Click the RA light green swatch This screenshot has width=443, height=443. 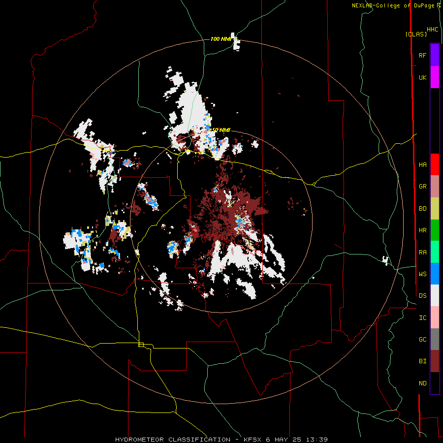[x=435, y=252]
